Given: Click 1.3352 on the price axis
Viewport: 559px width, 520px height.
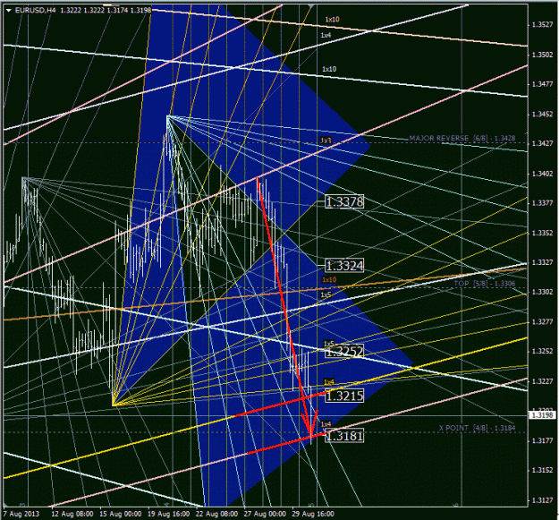Looking at the screenshot, I should point(542,233).
